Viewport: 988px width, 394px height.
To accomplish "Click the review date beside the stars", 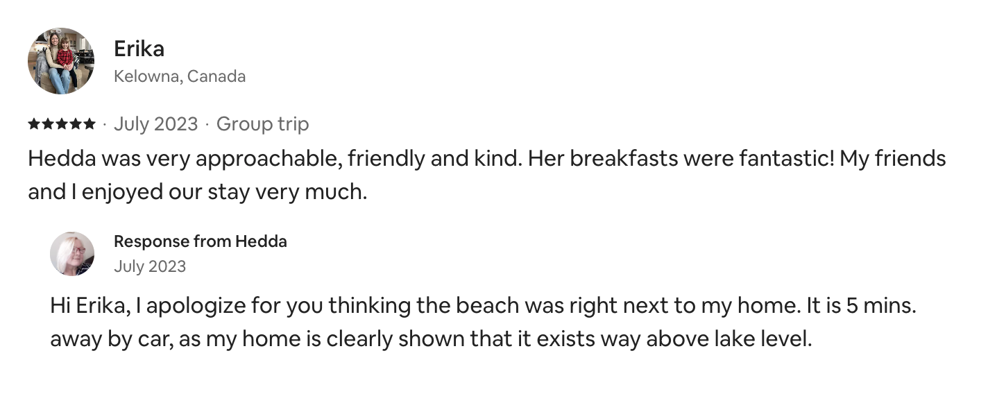I will [155, 124].
